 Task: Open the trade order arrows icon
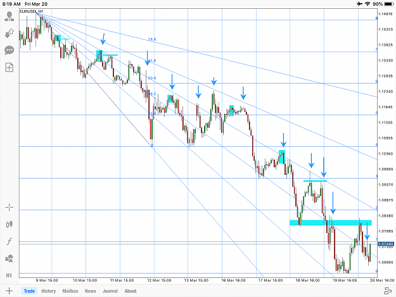(x=10, y=34)
